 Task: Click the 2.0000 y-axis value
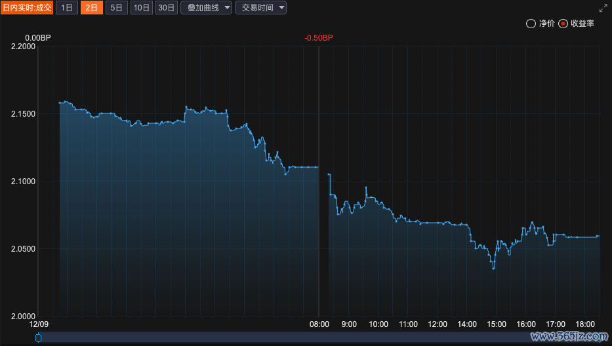23,317
